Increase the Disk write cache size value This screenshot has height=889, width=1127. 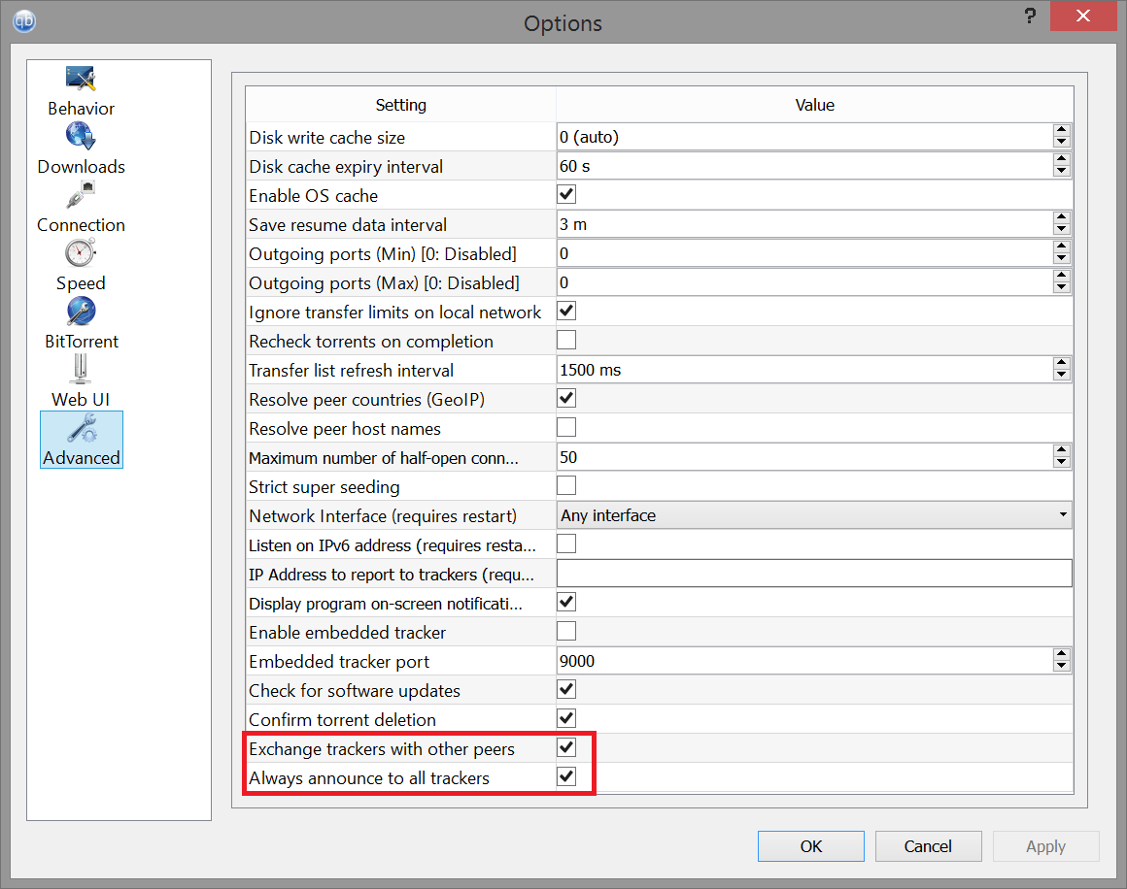click(x=1062, y=130)
